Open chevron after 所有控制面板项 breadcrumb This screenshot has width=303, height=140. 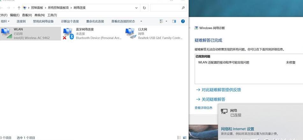[x=71, y=8]
